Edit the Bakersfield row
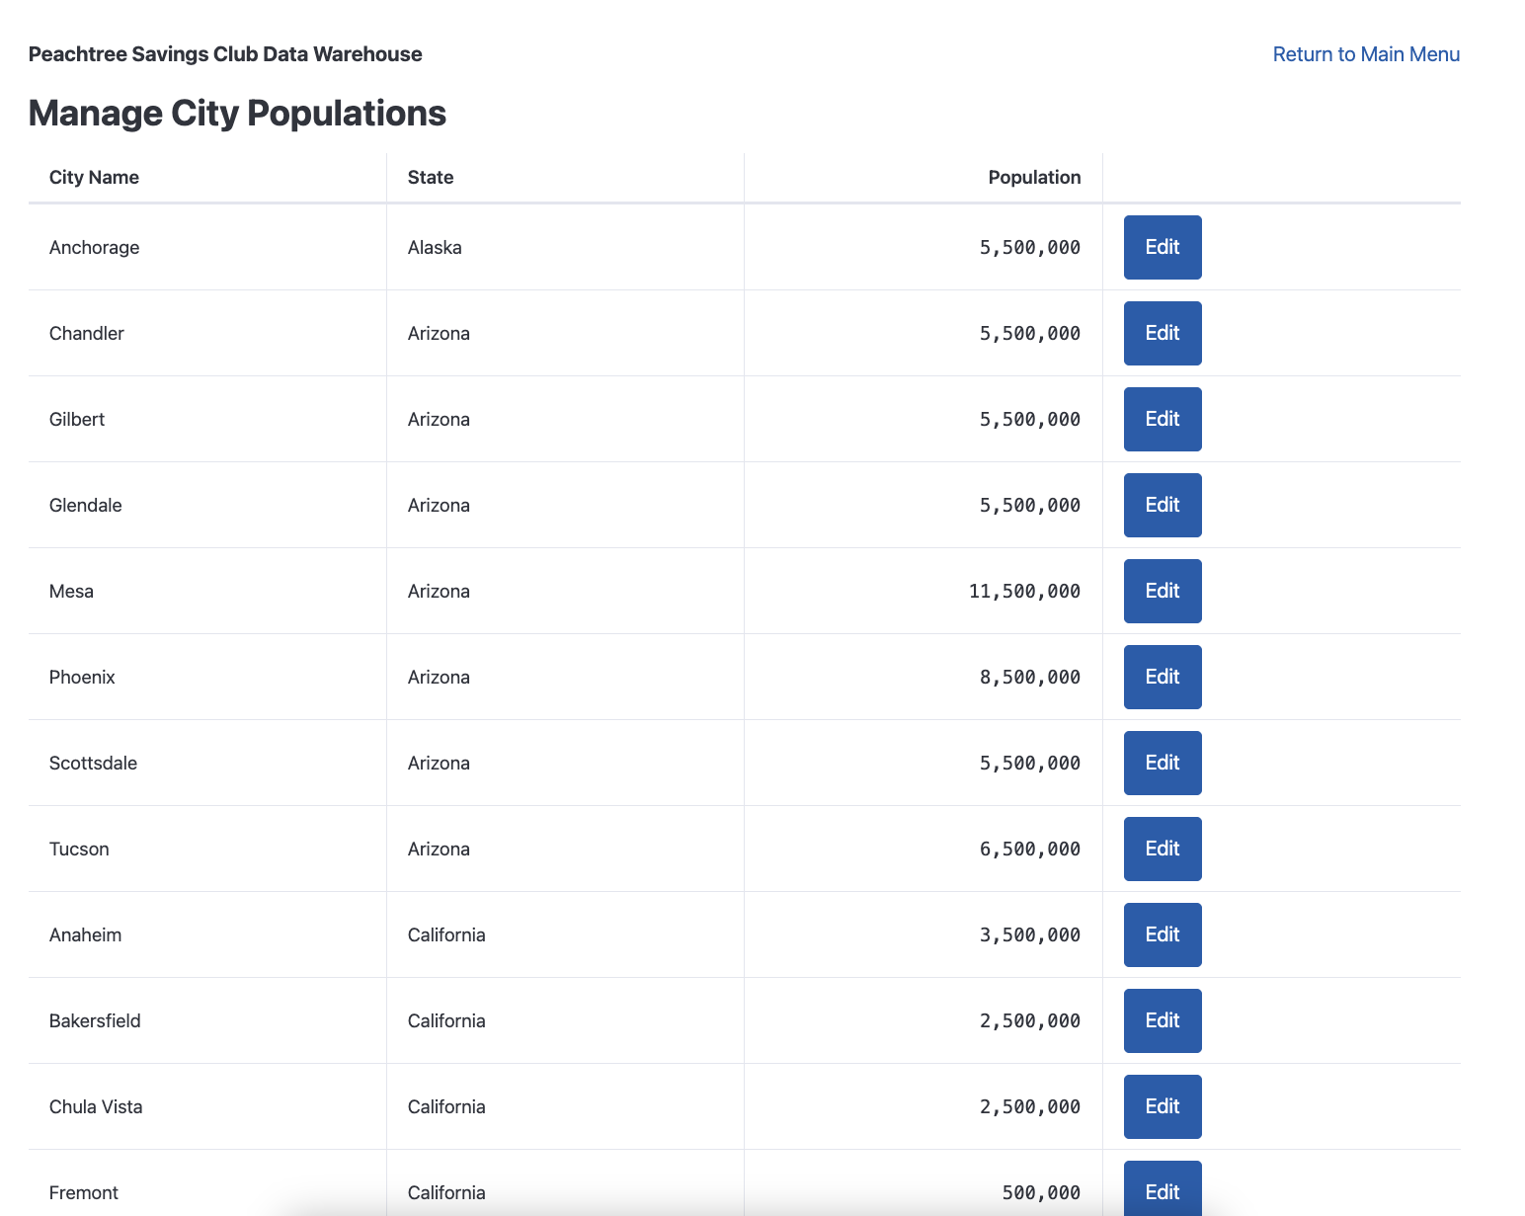This screenshot has width=1525, height=1216. (1162, 1020)
